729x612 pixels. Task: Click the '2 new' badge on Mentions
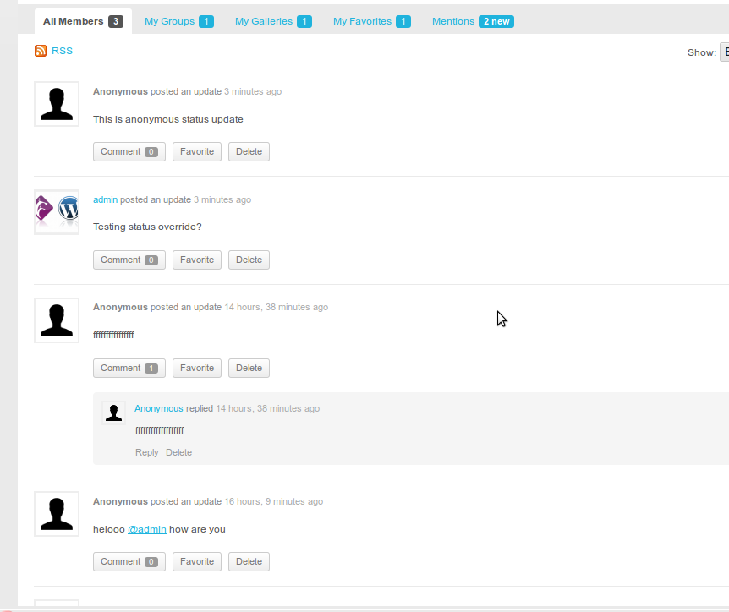tap(496, 20)
